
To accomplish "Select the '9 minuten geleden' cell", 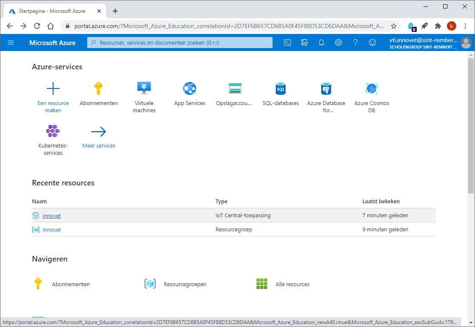I will coord(385,230).
